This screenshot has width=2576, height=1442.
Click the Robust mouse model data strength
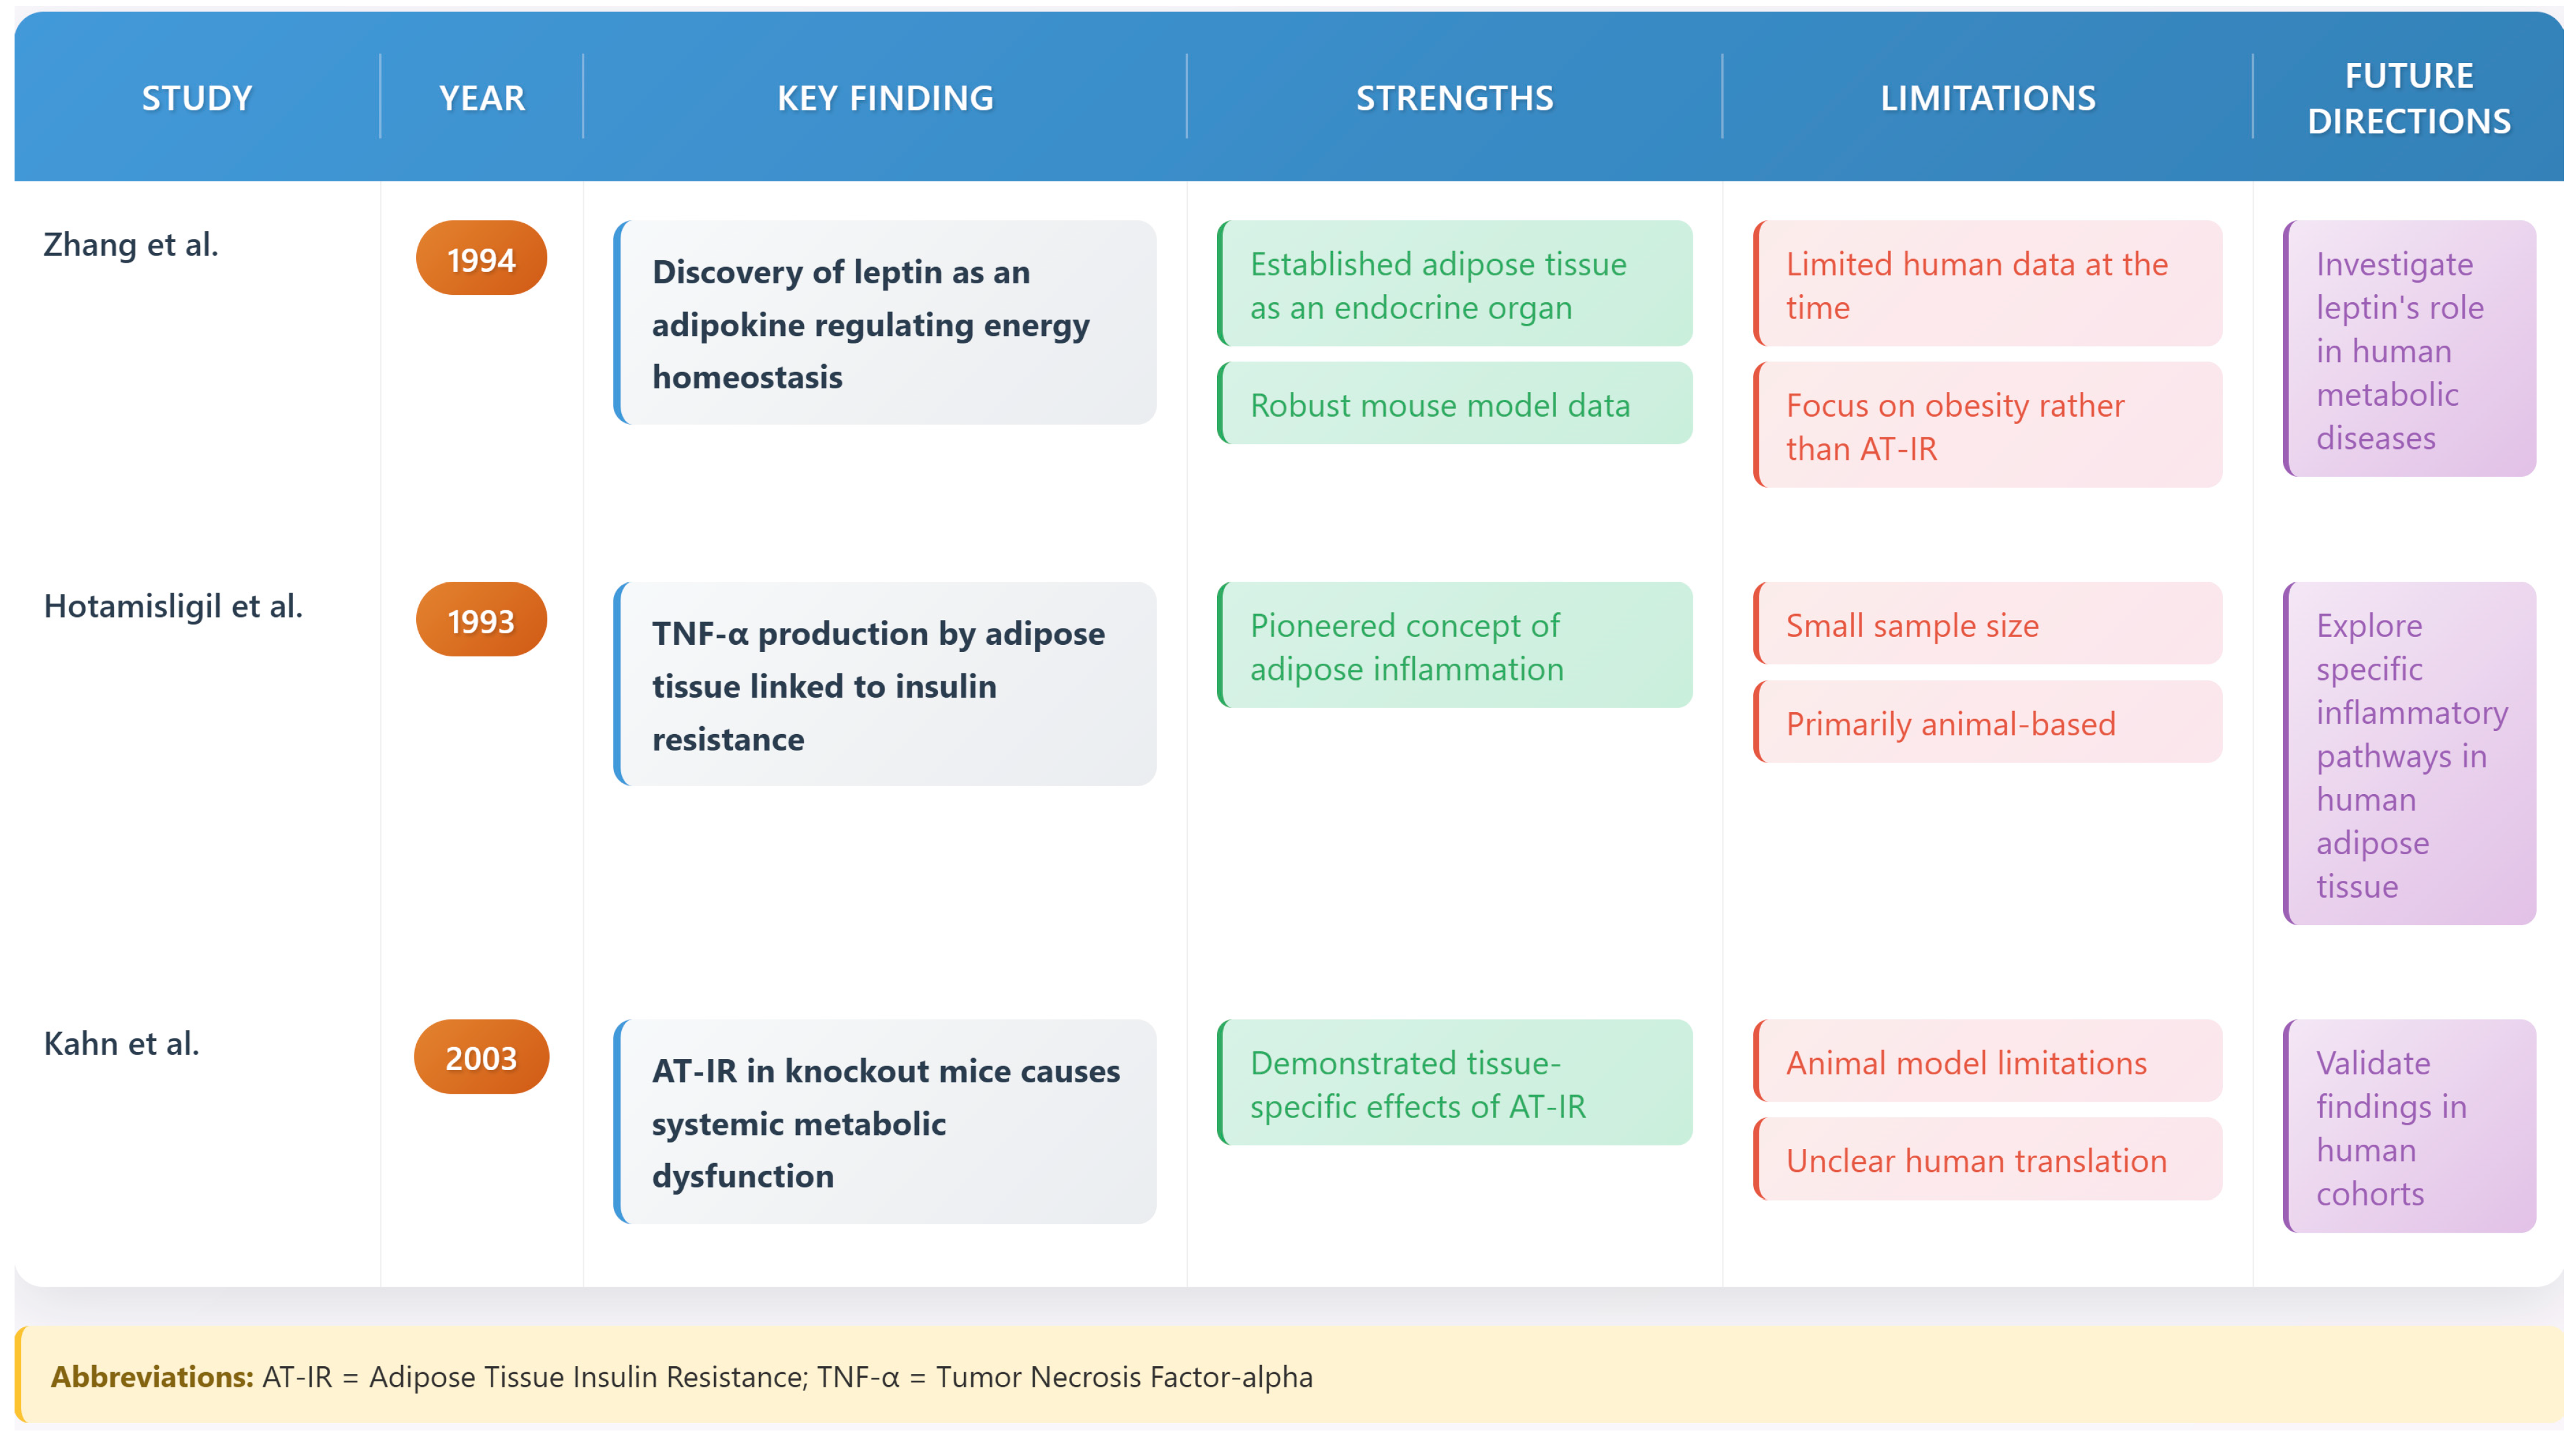click(x=1454, y=405)
